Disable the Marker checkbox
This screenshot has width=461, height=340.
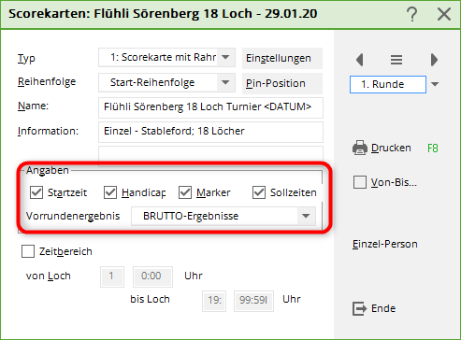[185, 192]
